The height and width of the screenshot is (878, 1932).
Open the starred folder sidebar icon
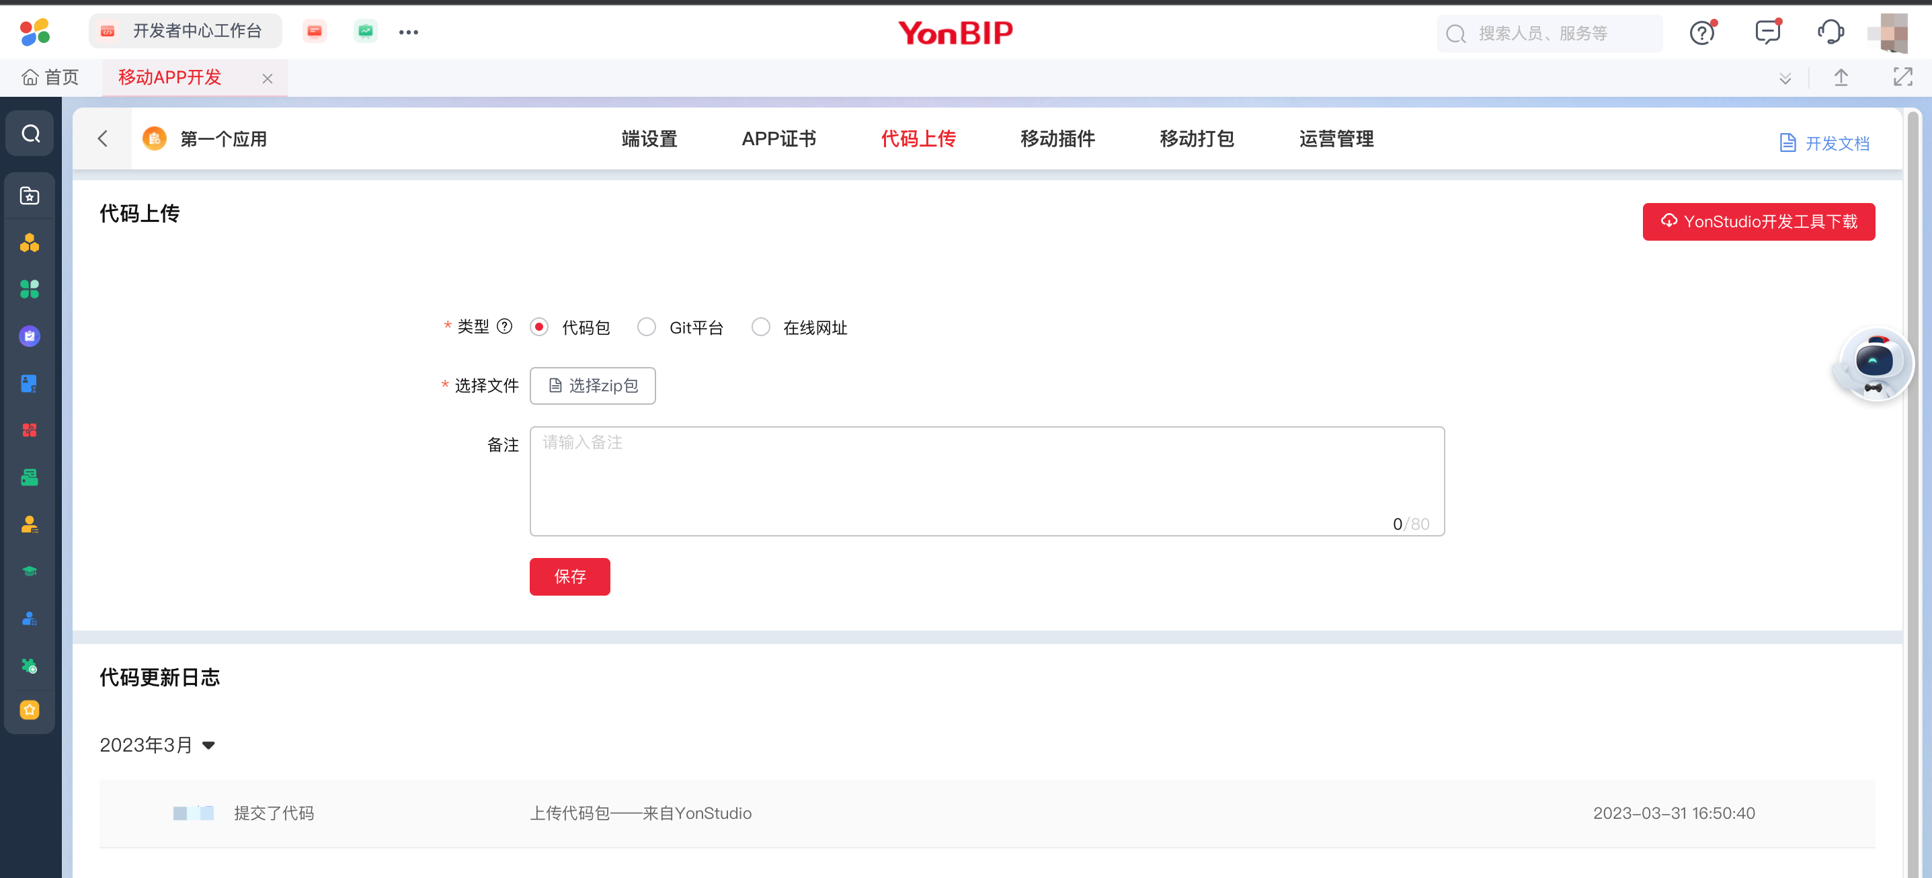click(x=30, y=196)
